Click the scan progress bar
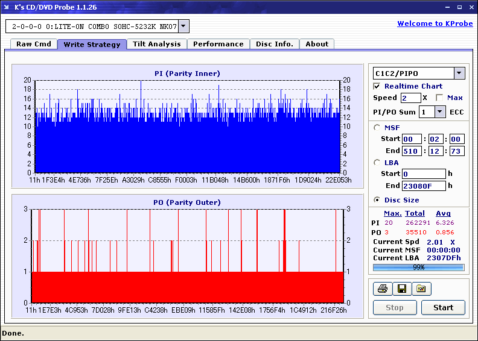The height and width of the screenshot is (341, 478). [418, 267]
